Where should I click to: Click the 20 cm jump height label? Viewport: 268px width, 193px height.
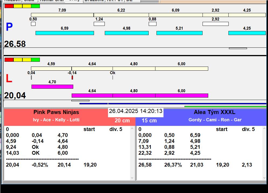pos(122,121)
